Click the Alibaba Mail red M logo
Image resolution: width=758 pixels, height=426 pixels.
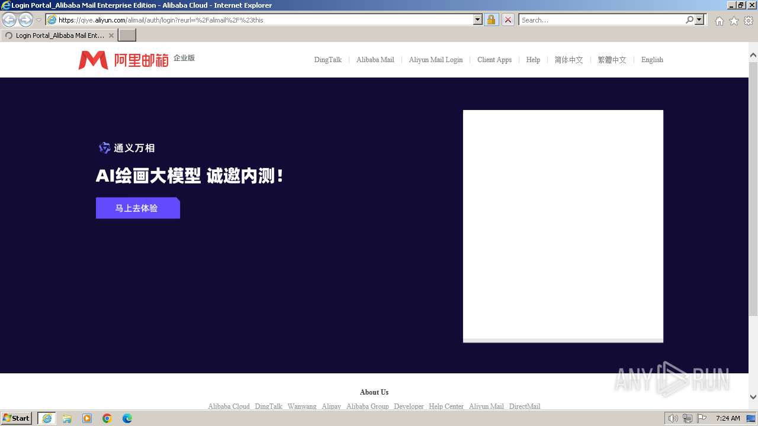[x=93, y=60]
